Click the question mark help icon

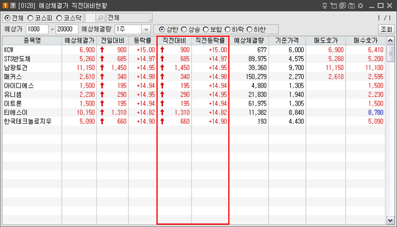[x=13, y=6]
